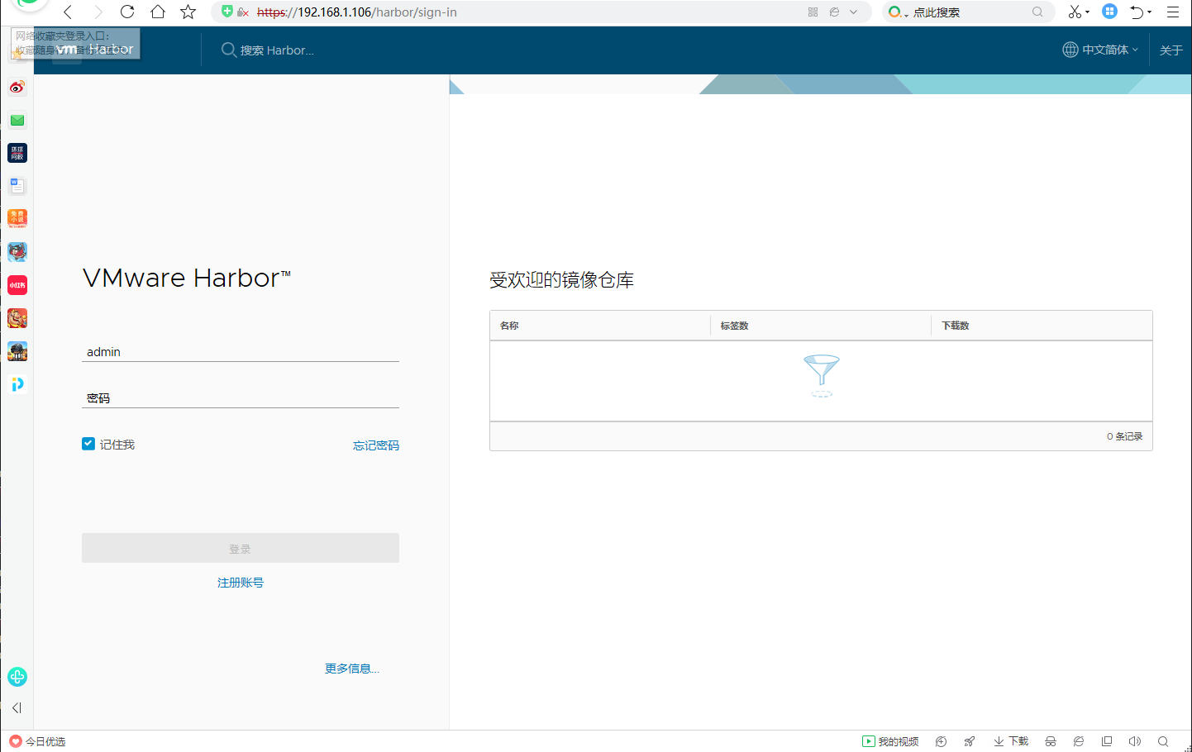This screenshot has width=1192, height=752.
Task: Open the 注册账号 sign-up link
Action: [x=241, y=583]
